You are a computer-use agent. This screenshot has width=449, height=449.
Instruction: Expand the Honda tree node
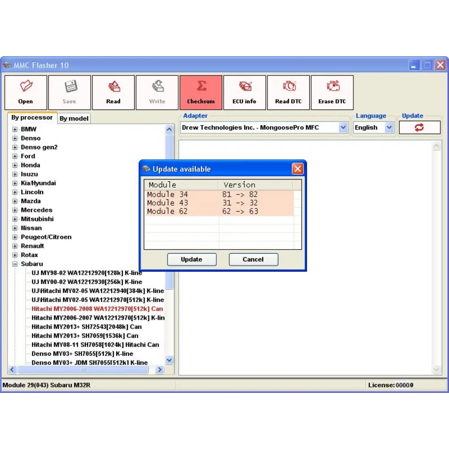[x=15, y=165]
